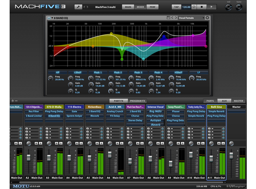Select the PROGRAM FX tab

coord(137,101)
